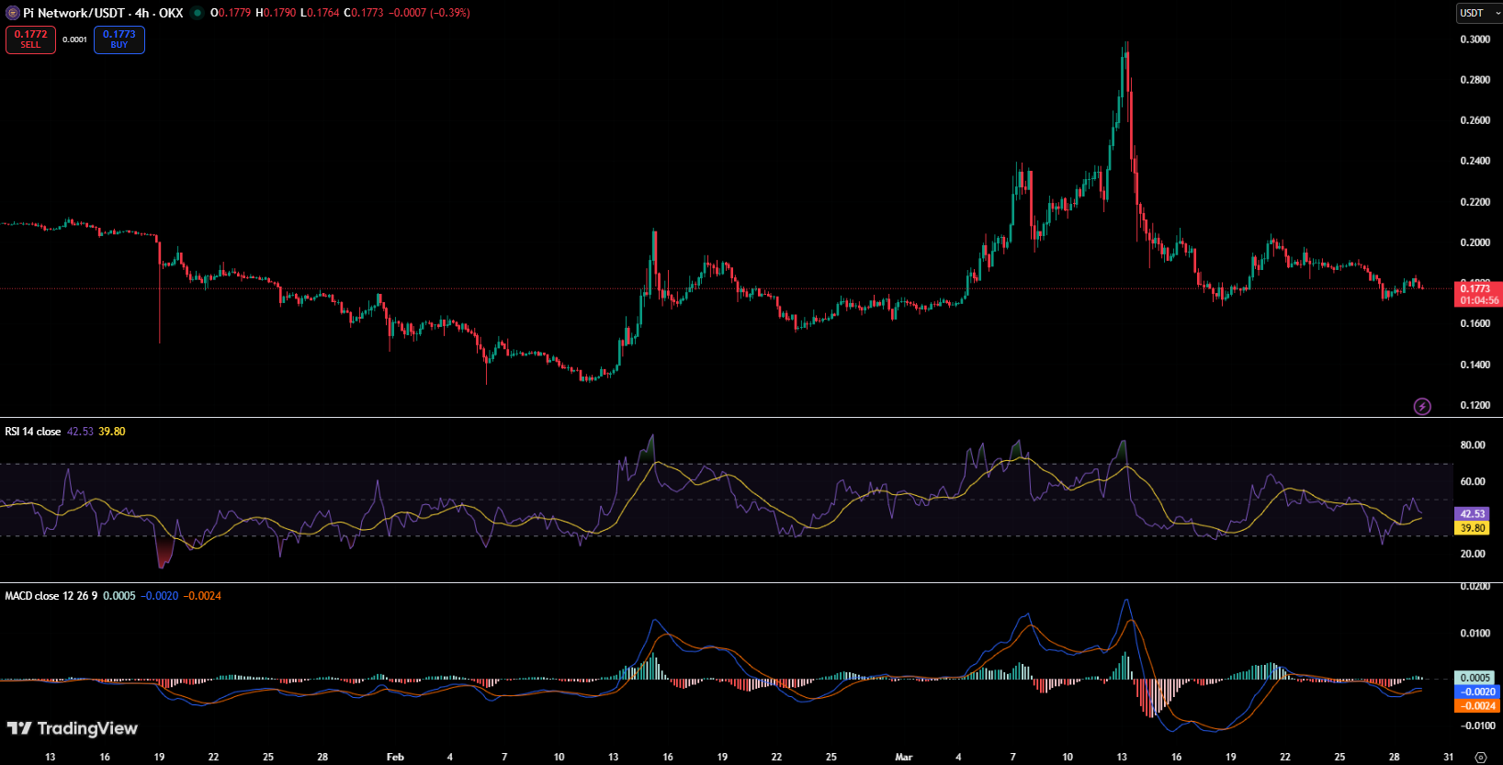
Task: Select the RSI 14 close indicator legend
Action: coord(33,432)
